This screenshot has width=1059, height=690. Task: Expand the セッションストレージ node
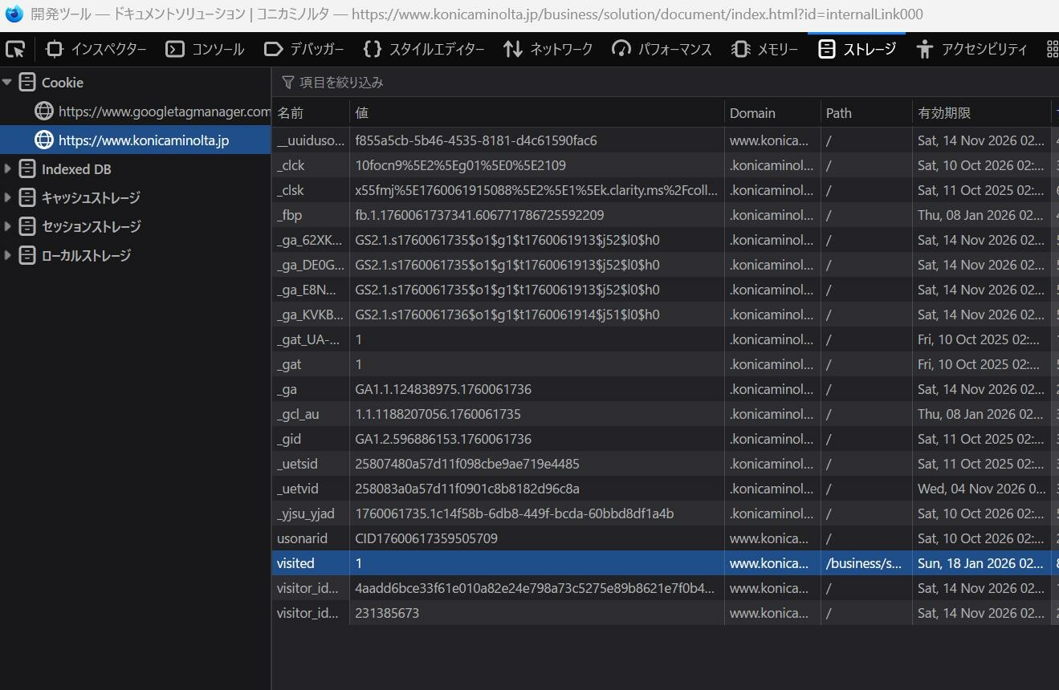coord(7,226)
